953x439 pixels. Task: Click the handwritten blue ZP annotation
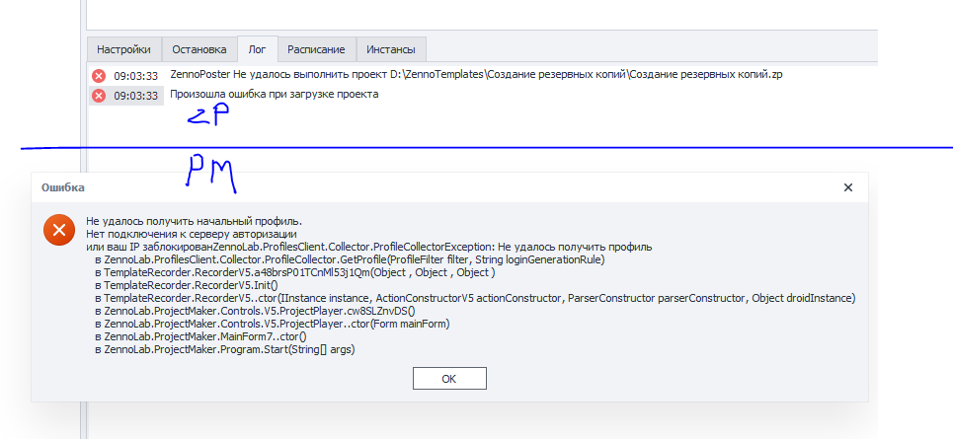207,118
